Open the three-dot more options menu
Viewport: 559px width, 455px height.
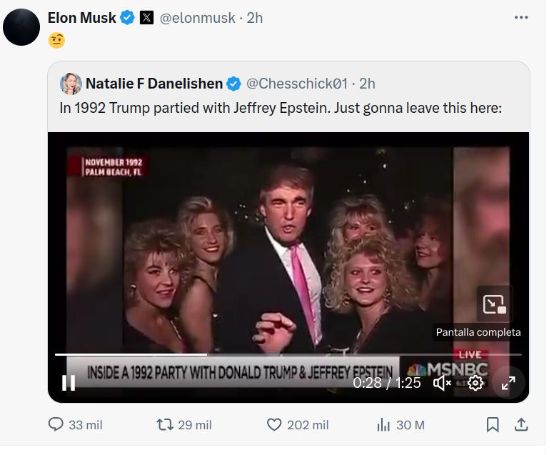pyautogui.click(x=521, y=18)
